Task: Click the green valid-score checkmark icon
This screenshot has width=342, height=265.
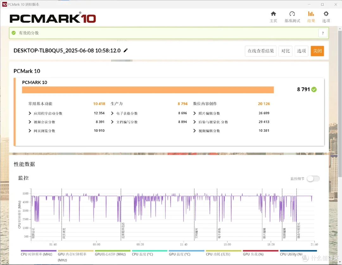Action: click(14, 33)
